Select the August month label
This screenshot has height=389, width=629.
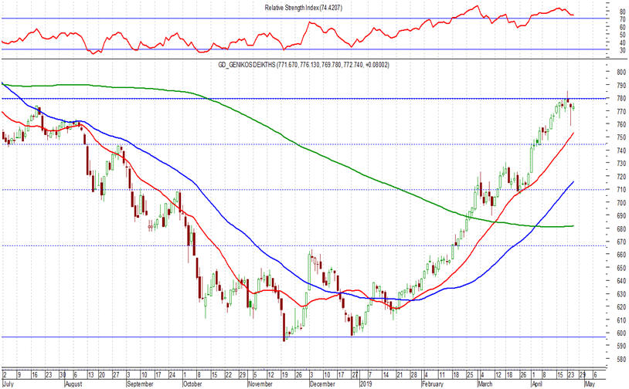pos(73,384)
